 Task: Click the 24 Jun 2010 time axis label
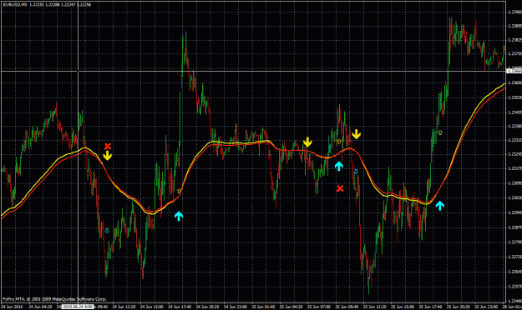12,307
